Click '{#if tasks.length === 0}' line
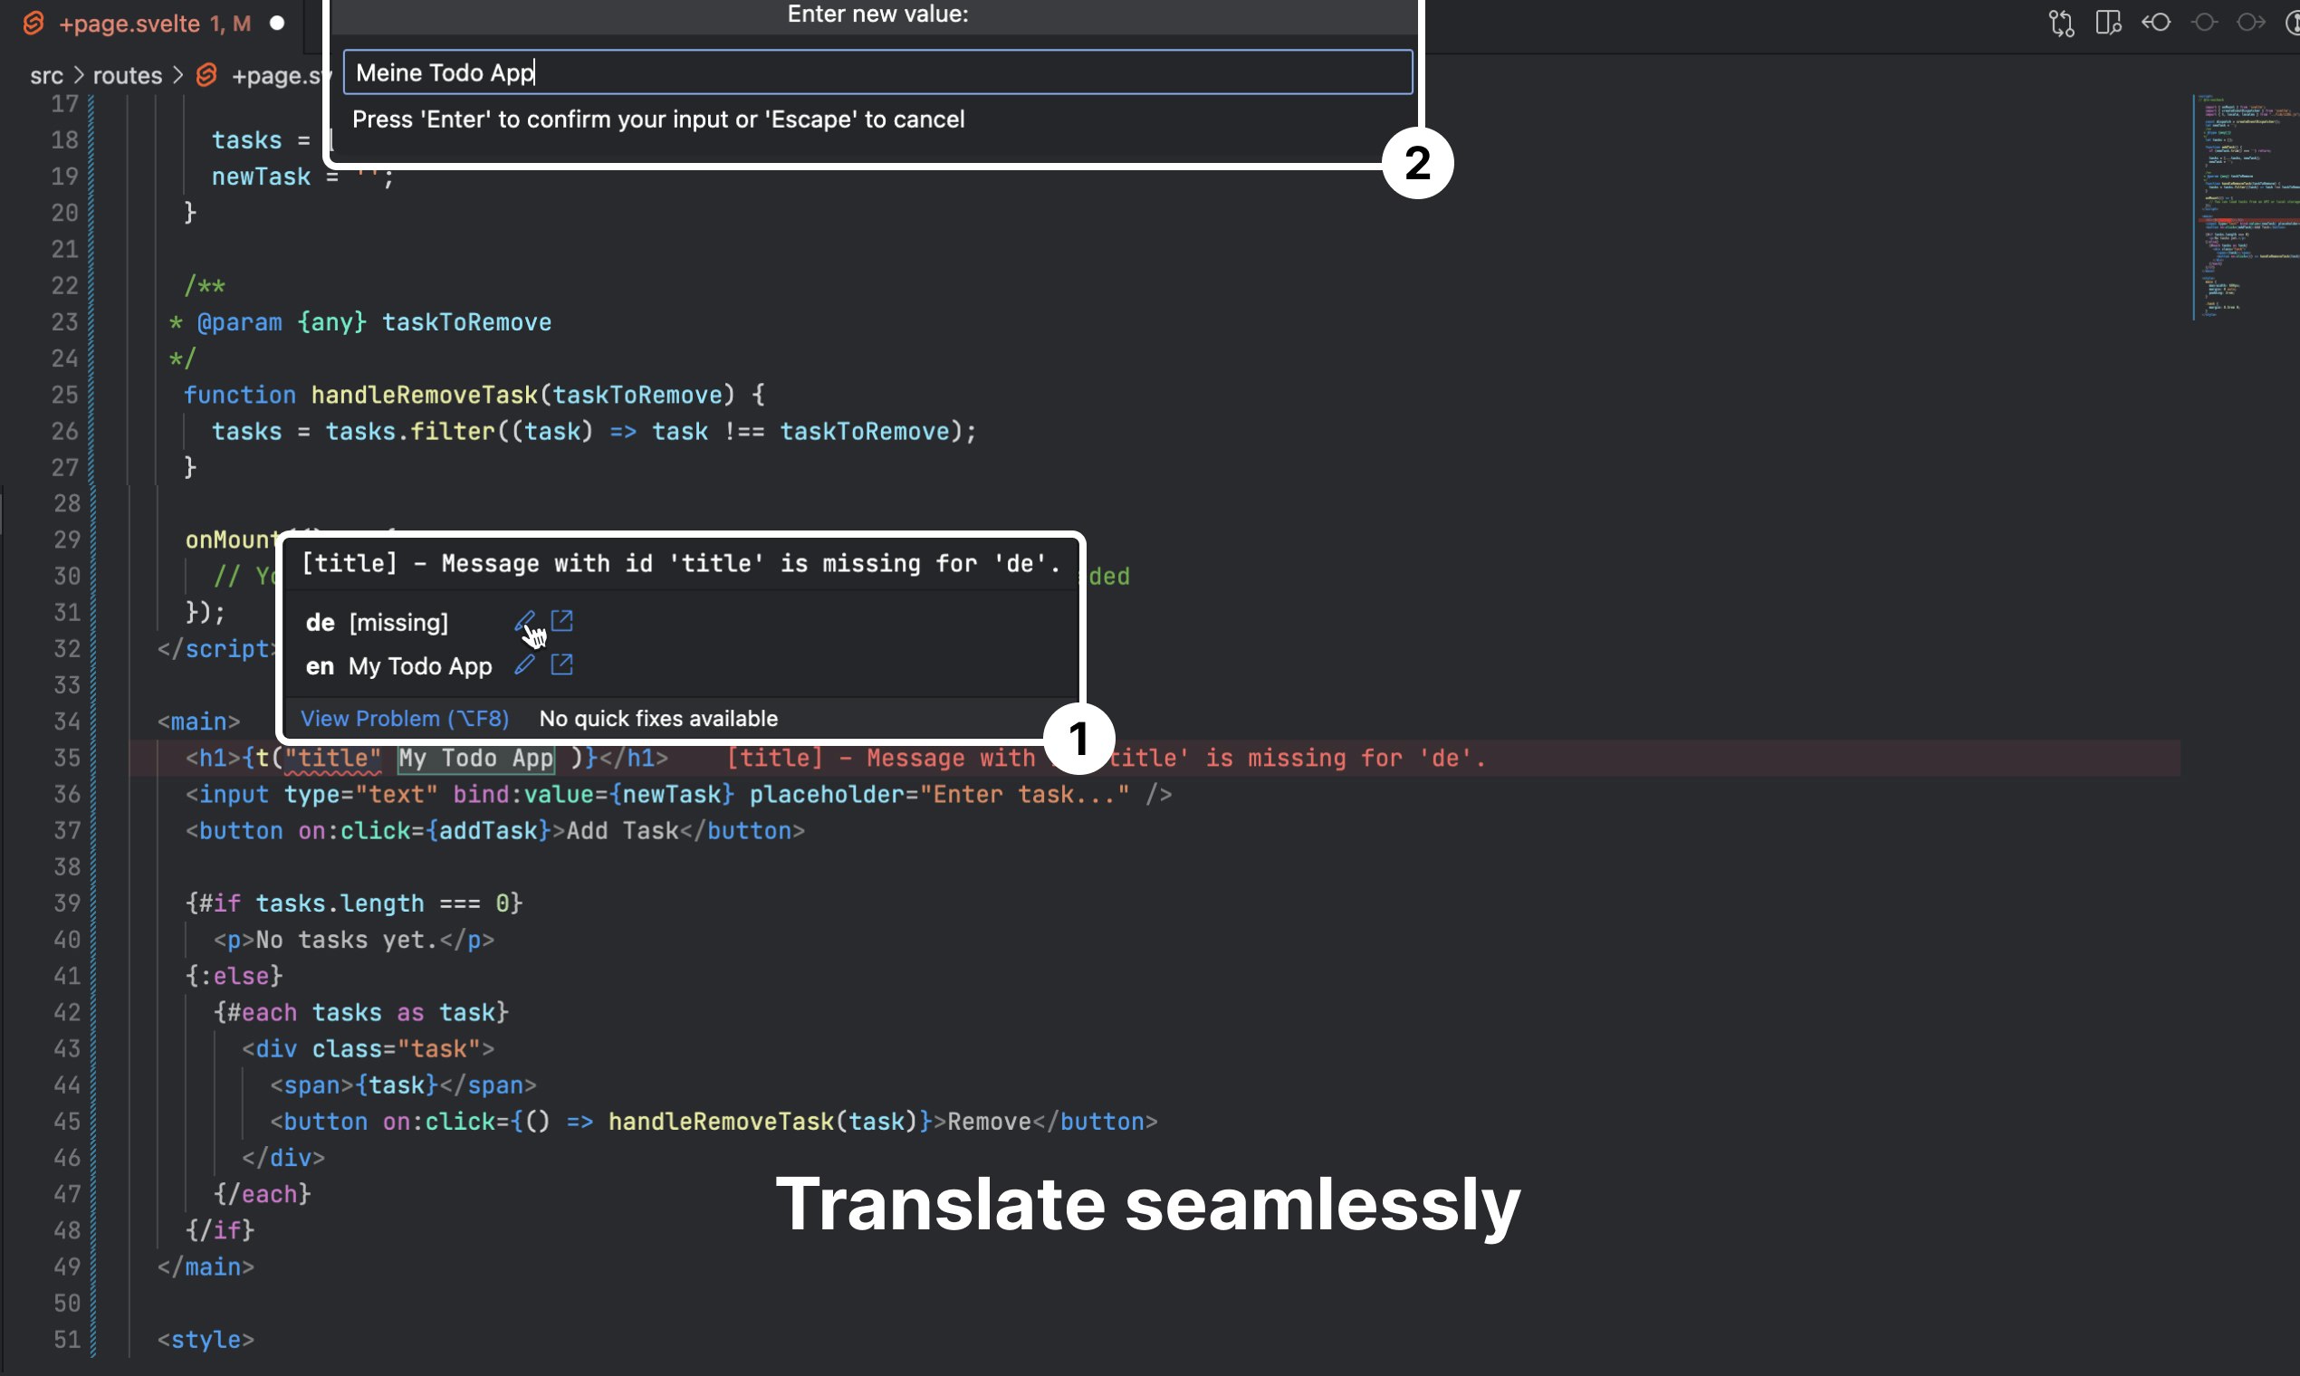Screen dimensions: 2300x1376 [x=354, y=903]
